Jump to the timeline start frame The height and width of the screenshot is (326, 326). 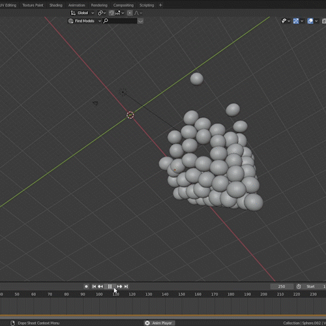click(x=94, y=286)
